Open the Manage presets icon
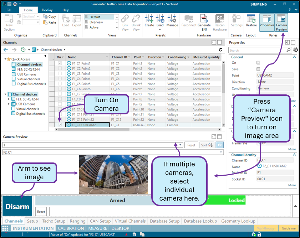 tap(172, 21)
